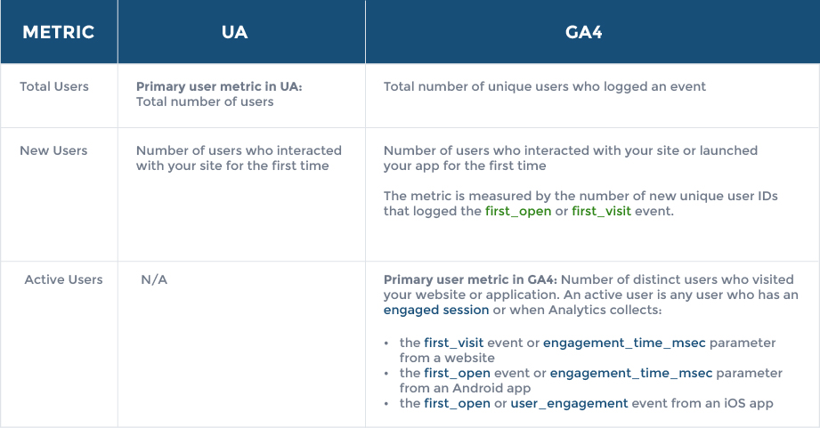This screenshot has height=428, width=820.
Task: Open first_visit link in website bullet
Action: click(453, 343)
